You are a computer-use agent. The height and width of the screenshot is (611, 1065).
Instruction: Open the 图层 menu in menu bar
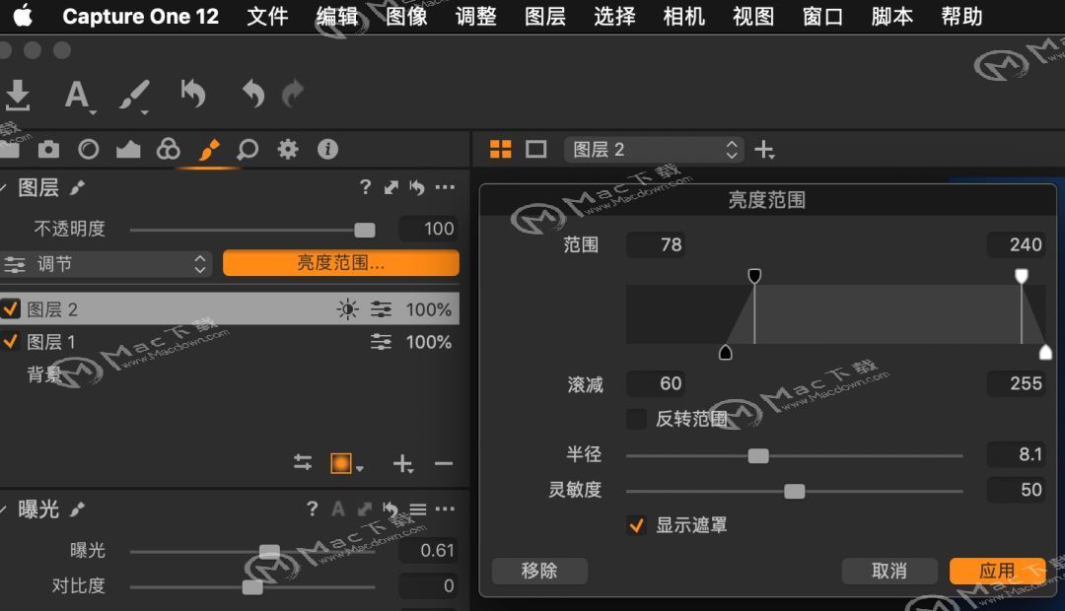(x=544, y=17)
